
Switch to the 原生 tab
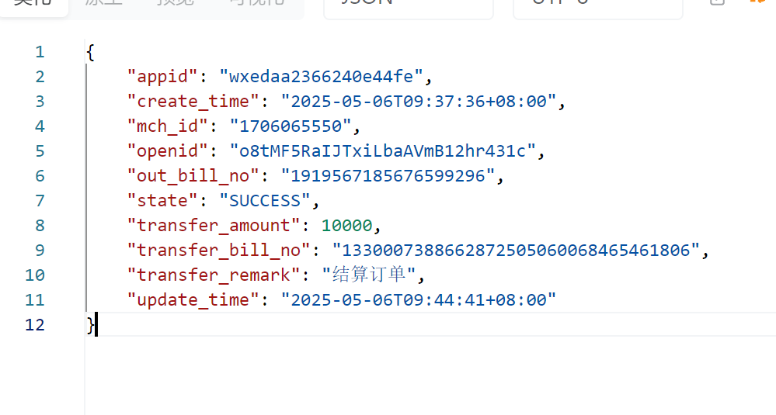point(103,2)
